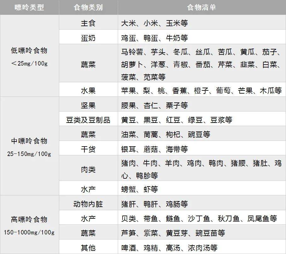Click the 肉类 category cell
This screenshot has width=286, height=254.
coord(88,170)
